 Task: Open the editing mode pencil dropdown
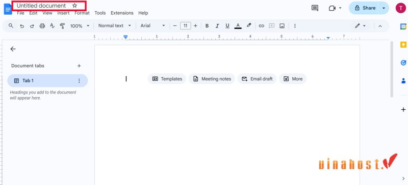(x=361, y=26)
